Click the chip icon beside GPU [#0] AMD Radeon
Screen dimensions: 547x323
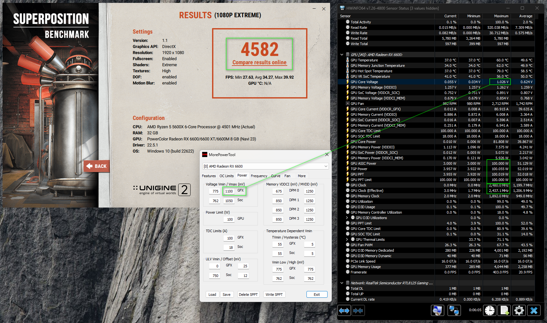tap(348, 55)
